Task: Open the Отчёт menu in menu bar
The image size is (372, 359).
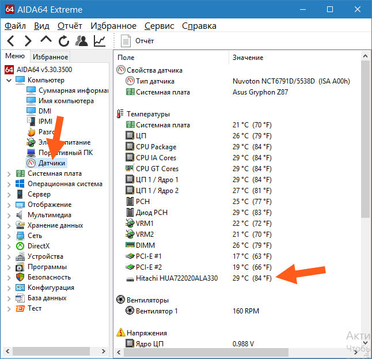Action: click(x=70, y=26)
